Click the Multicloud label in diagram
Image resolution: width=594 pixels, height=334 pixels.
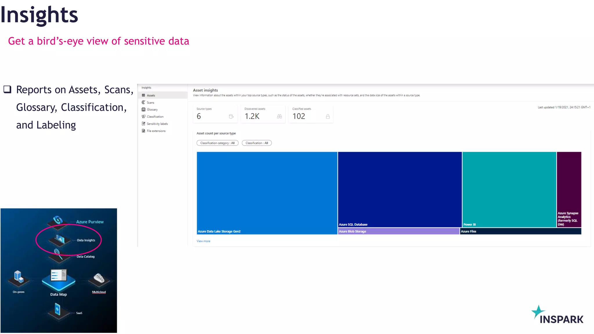click(x=99, y=292)
